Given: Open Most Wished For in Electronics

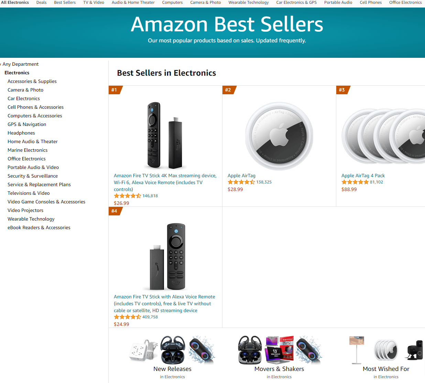Looking at the screenshot, I should click(386, 369).
